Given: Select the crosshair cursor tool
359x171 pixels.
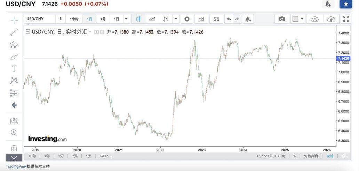Looking at the screenshot, I should pyautogui.click(x=14, y=20).
